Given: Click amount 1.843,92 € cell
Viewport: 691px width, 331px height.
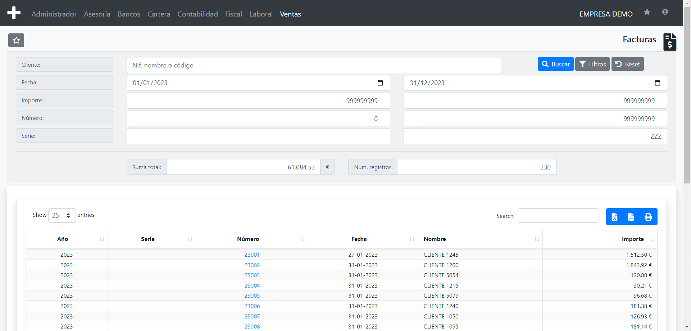Looking at the screenshot, I should point(600,265).
